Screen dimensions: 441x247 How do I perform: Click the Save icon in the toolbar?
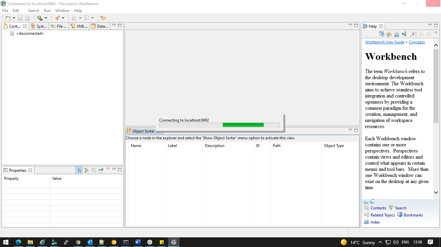click(x=20, y=18)
